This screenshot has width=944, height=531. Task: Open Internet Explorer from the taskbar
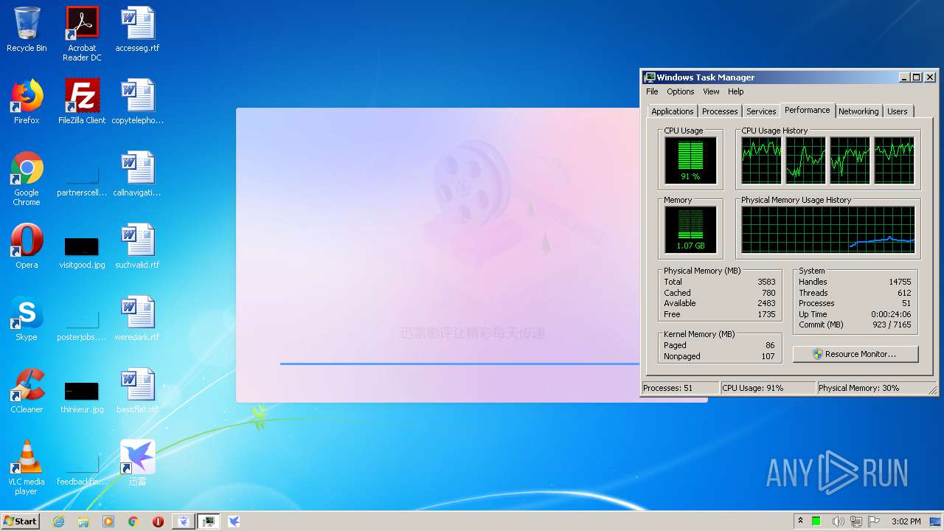58,521
